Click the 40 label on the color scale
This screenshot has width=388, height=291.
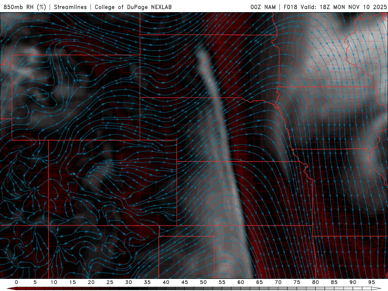[166, 282]
